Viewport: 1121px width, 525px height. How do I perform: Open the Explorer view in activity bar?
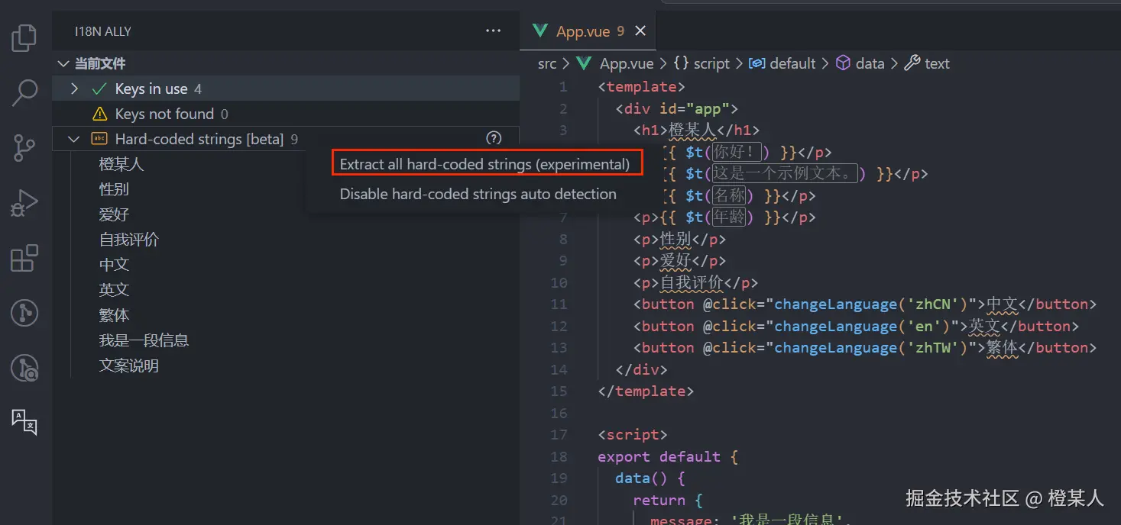click(24, 38)
